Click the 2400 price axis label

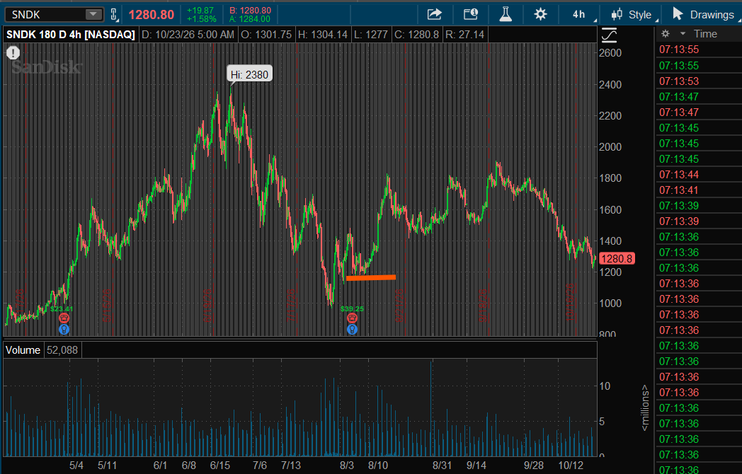pyautogui.click(x=610, y=85)
